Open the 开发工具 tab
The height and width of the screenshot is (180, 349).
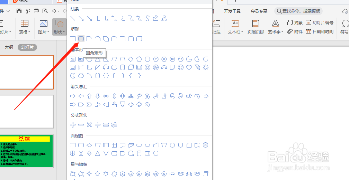point(232,11)
